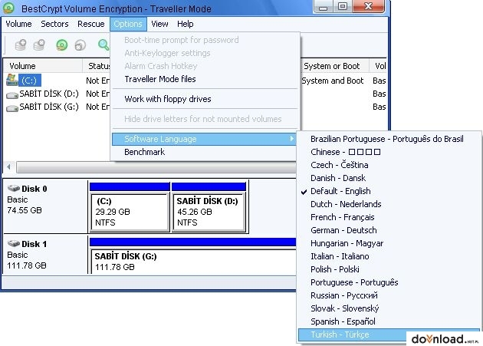483x346 pixels.
Task: Switch language to Chinese
Action: point(389,152)
